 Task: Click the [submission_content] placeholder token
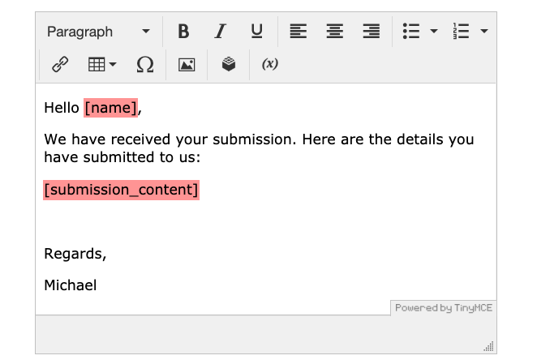pos(121,190)
